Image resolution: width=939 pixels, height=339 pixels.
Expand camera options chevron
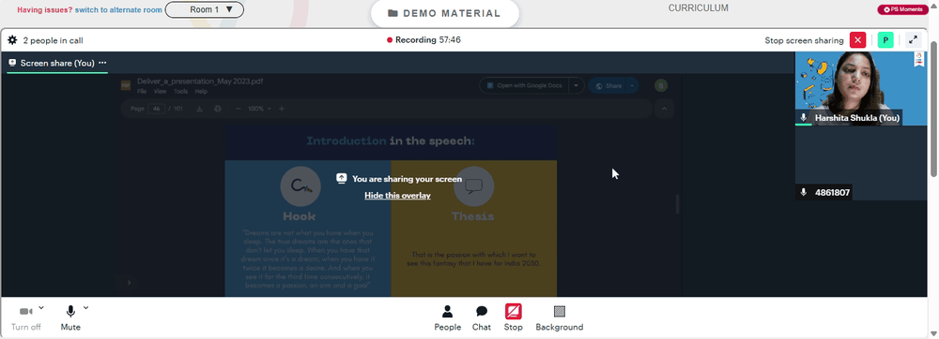coord(40,308)
